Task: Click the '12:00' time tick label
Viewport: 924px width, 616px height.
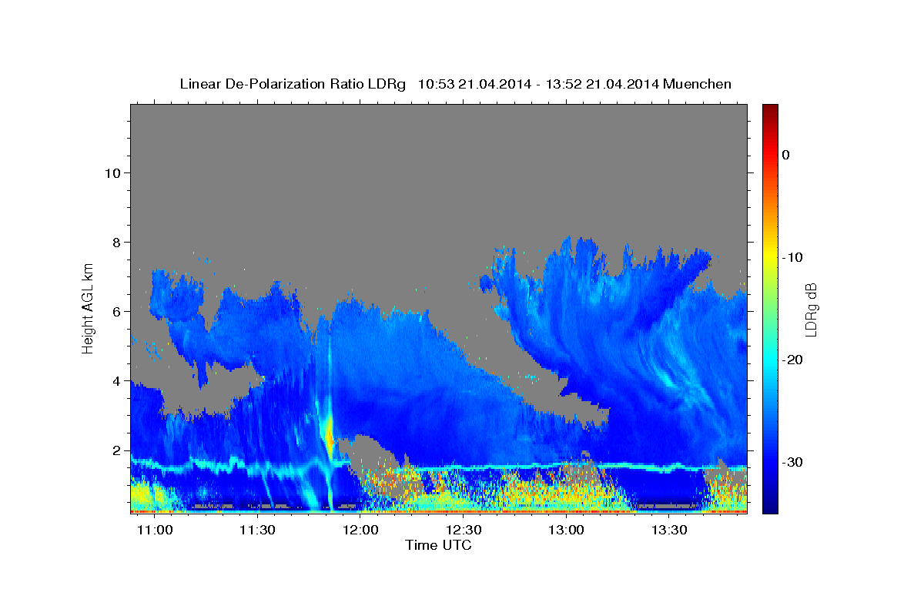Action: pyautogui.click(x=360, y=531)
